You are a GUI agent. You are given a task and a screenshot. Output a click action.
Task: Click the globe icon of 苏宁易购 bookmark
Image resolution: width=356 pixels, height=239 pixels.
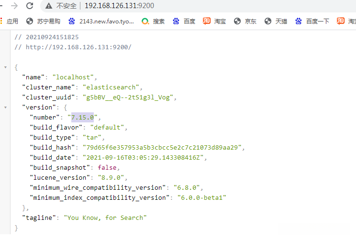pos(30,22)
